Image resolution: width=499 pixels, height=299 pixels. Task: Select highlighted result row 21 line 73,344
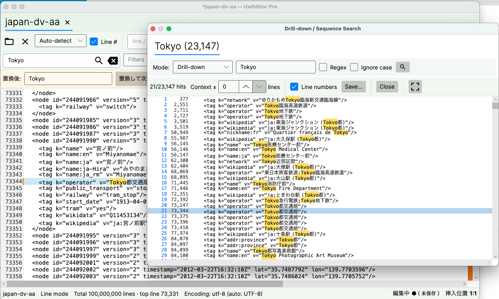320,211
